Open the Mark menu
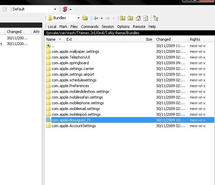The image size is (215, 185). (x=63, y=27)
